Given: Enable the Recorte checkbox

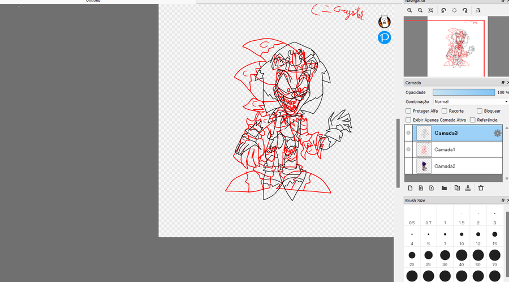Looking at the screenshot, I should point(445,111).
